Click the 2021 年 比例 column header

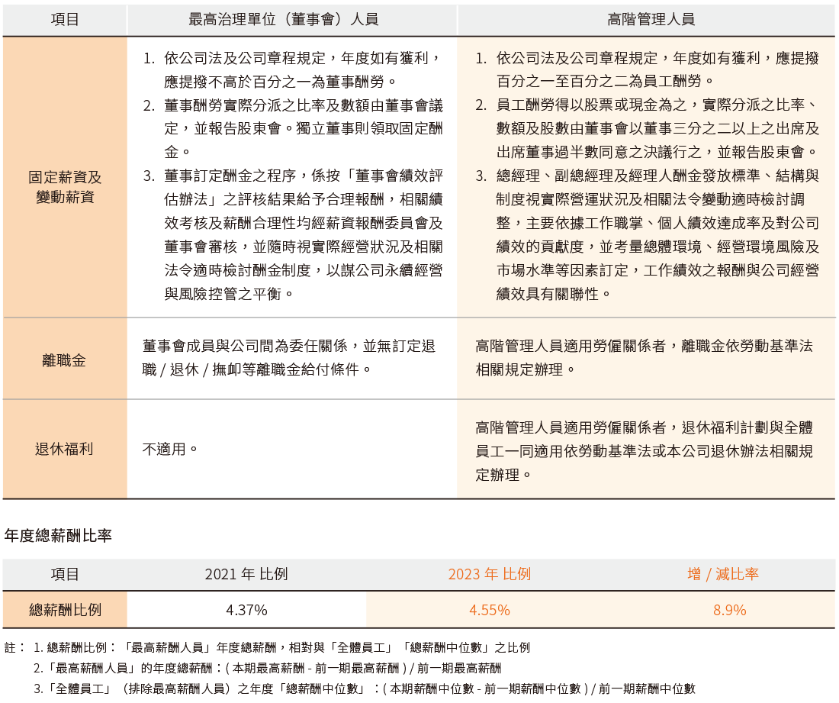246,575
